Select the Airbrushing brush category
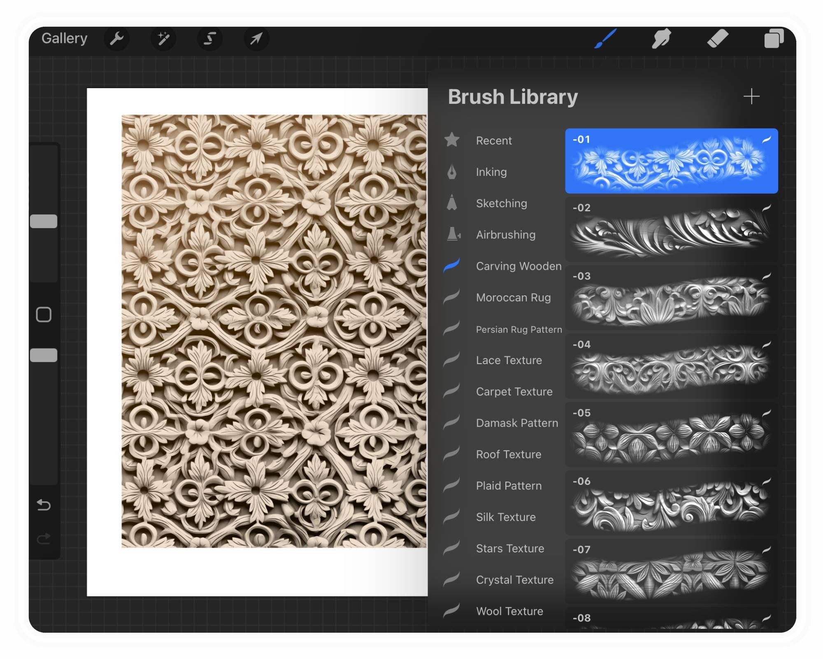This screenshot has height=659, width=823. click(505, 235)
